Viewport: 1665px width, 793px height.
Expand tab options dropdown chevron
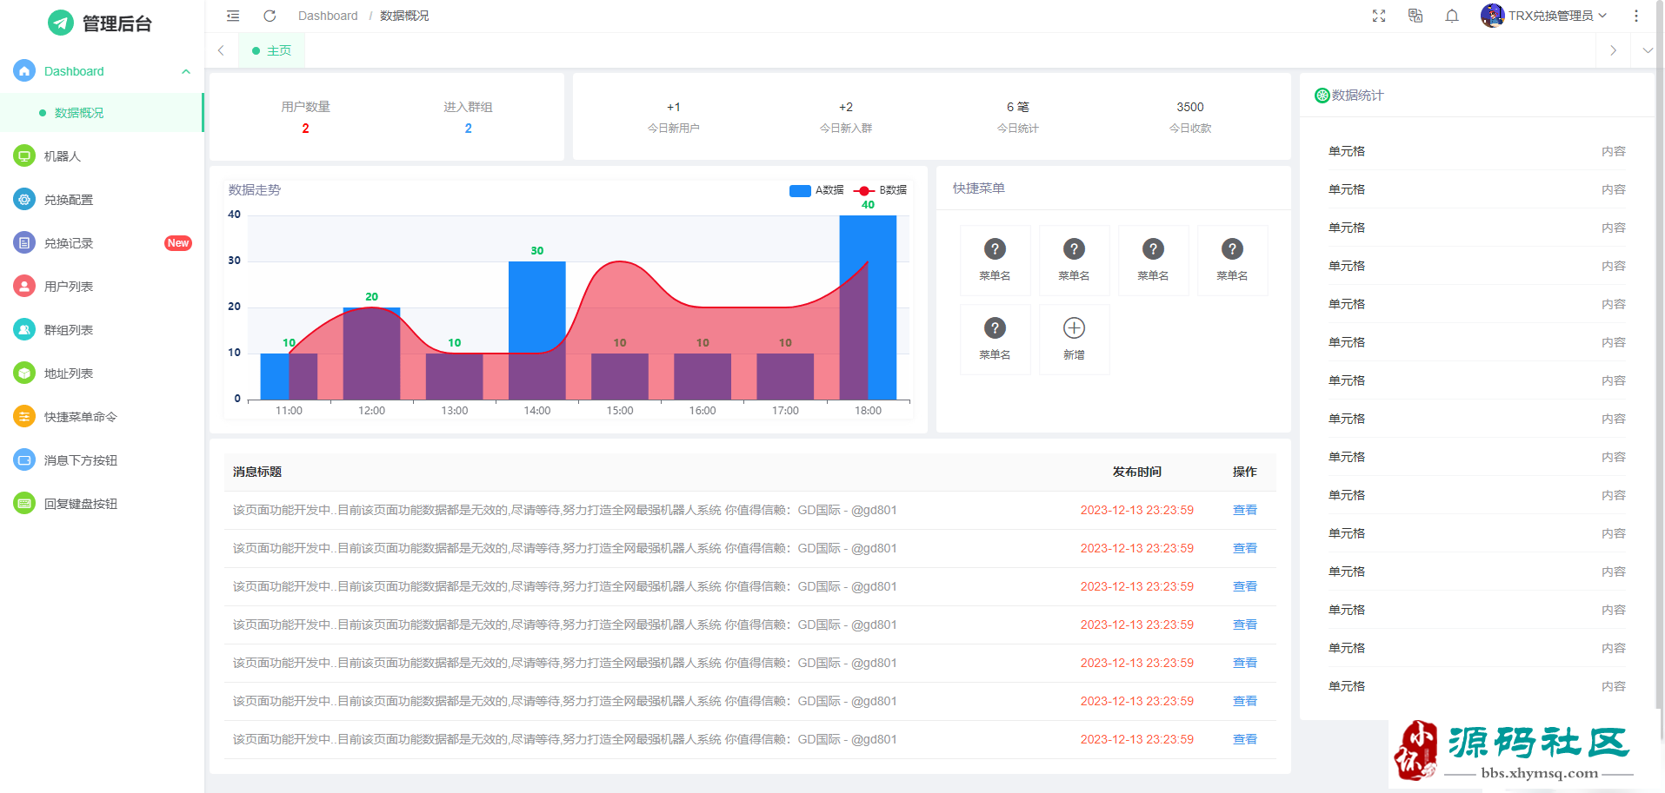click(x=1647, y=50)
